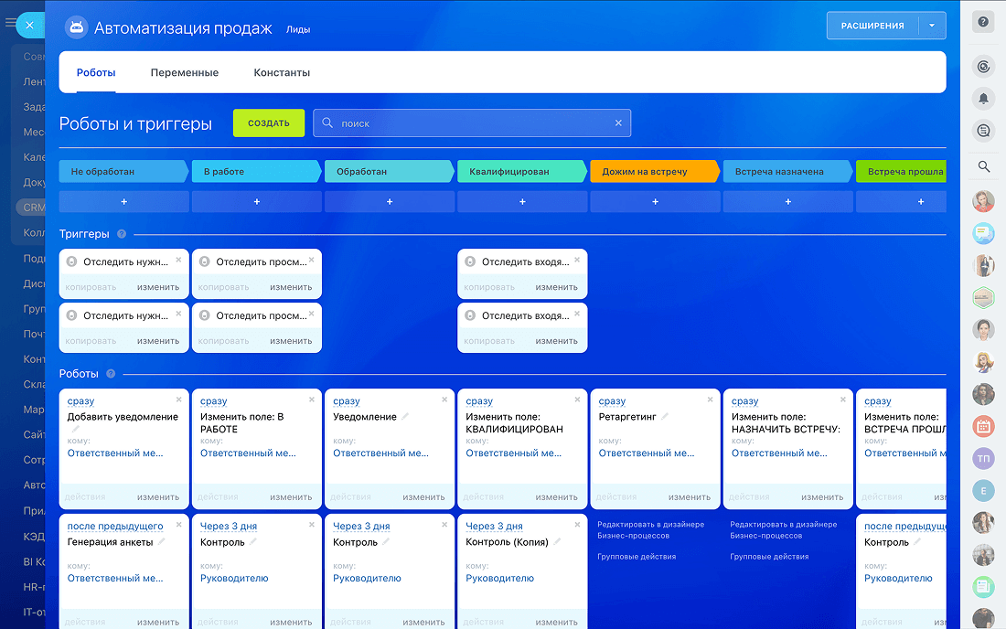Click the robot icon beside Автоматизация продаж title
Viewport: 1006px width, 629px height.
[x=77, y=27]
